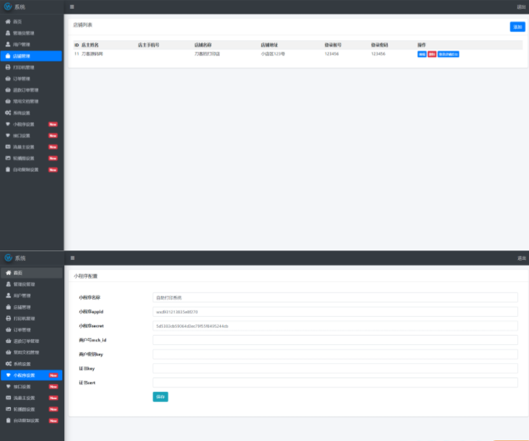Click red 删除 button in store row 11
The width and height of the screenshot is (529, 441).
pos(432,54)
